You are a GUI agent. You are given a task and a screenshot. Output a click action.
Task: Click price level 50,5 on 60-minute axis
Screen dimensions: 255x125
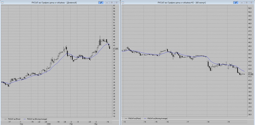(x=250, y=8)
